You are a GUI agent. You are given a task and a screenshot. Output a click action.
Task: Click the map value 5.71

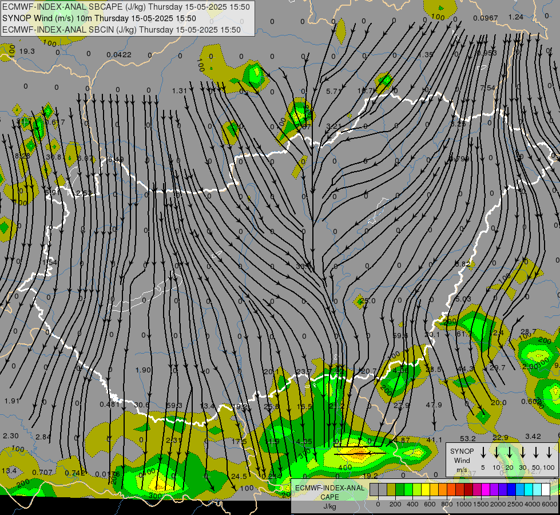[x=333, y=92]
